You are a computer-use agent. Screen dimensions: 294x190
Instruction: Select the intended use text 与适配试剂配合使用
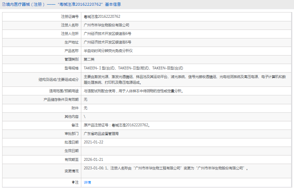pos(134,91)
